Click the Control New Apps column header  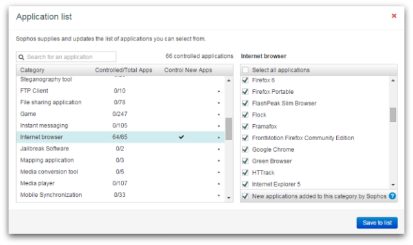pos(188,70)
